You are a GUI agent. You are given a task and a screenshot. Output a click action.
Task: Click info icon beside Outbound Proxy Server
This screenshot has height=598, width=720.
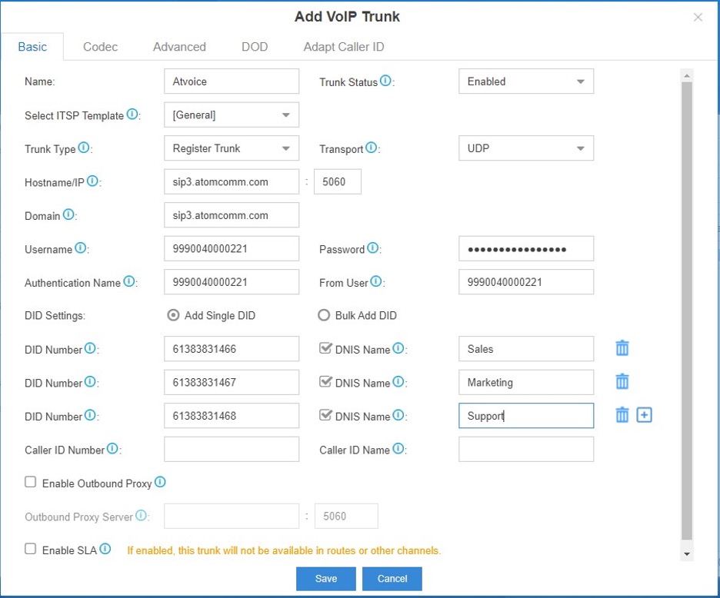tap(141, 516)
